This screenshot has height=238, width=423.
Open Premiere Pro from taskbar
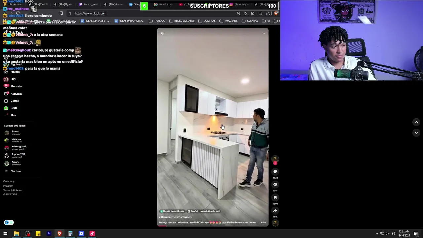(49, 234)
